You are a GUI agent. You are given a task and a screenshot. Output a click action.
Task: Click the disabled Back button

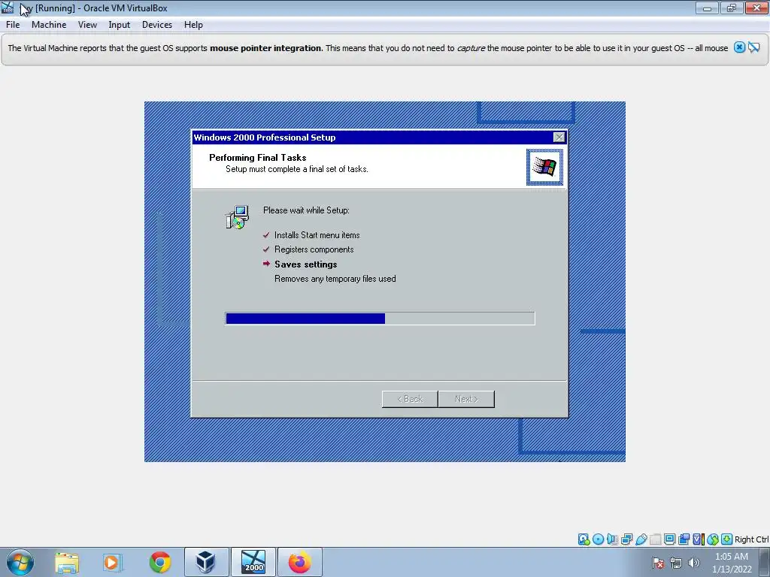[410, 399]
